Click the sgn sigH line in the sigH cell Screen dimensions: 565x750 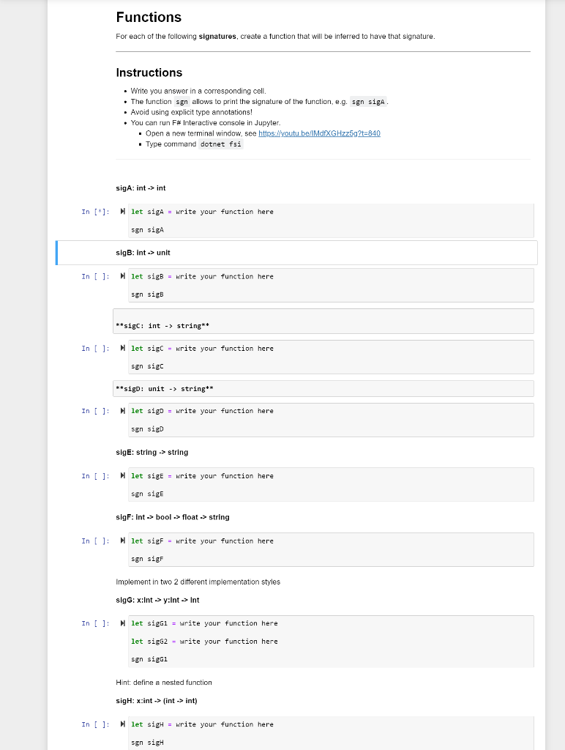(x=149, y=742)
